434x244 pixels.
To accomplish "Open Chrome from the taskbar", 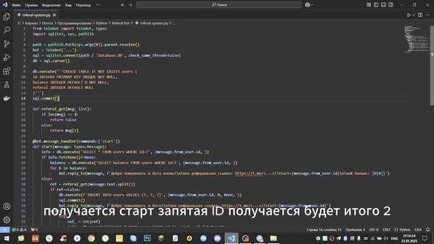I will coord(91,238).
